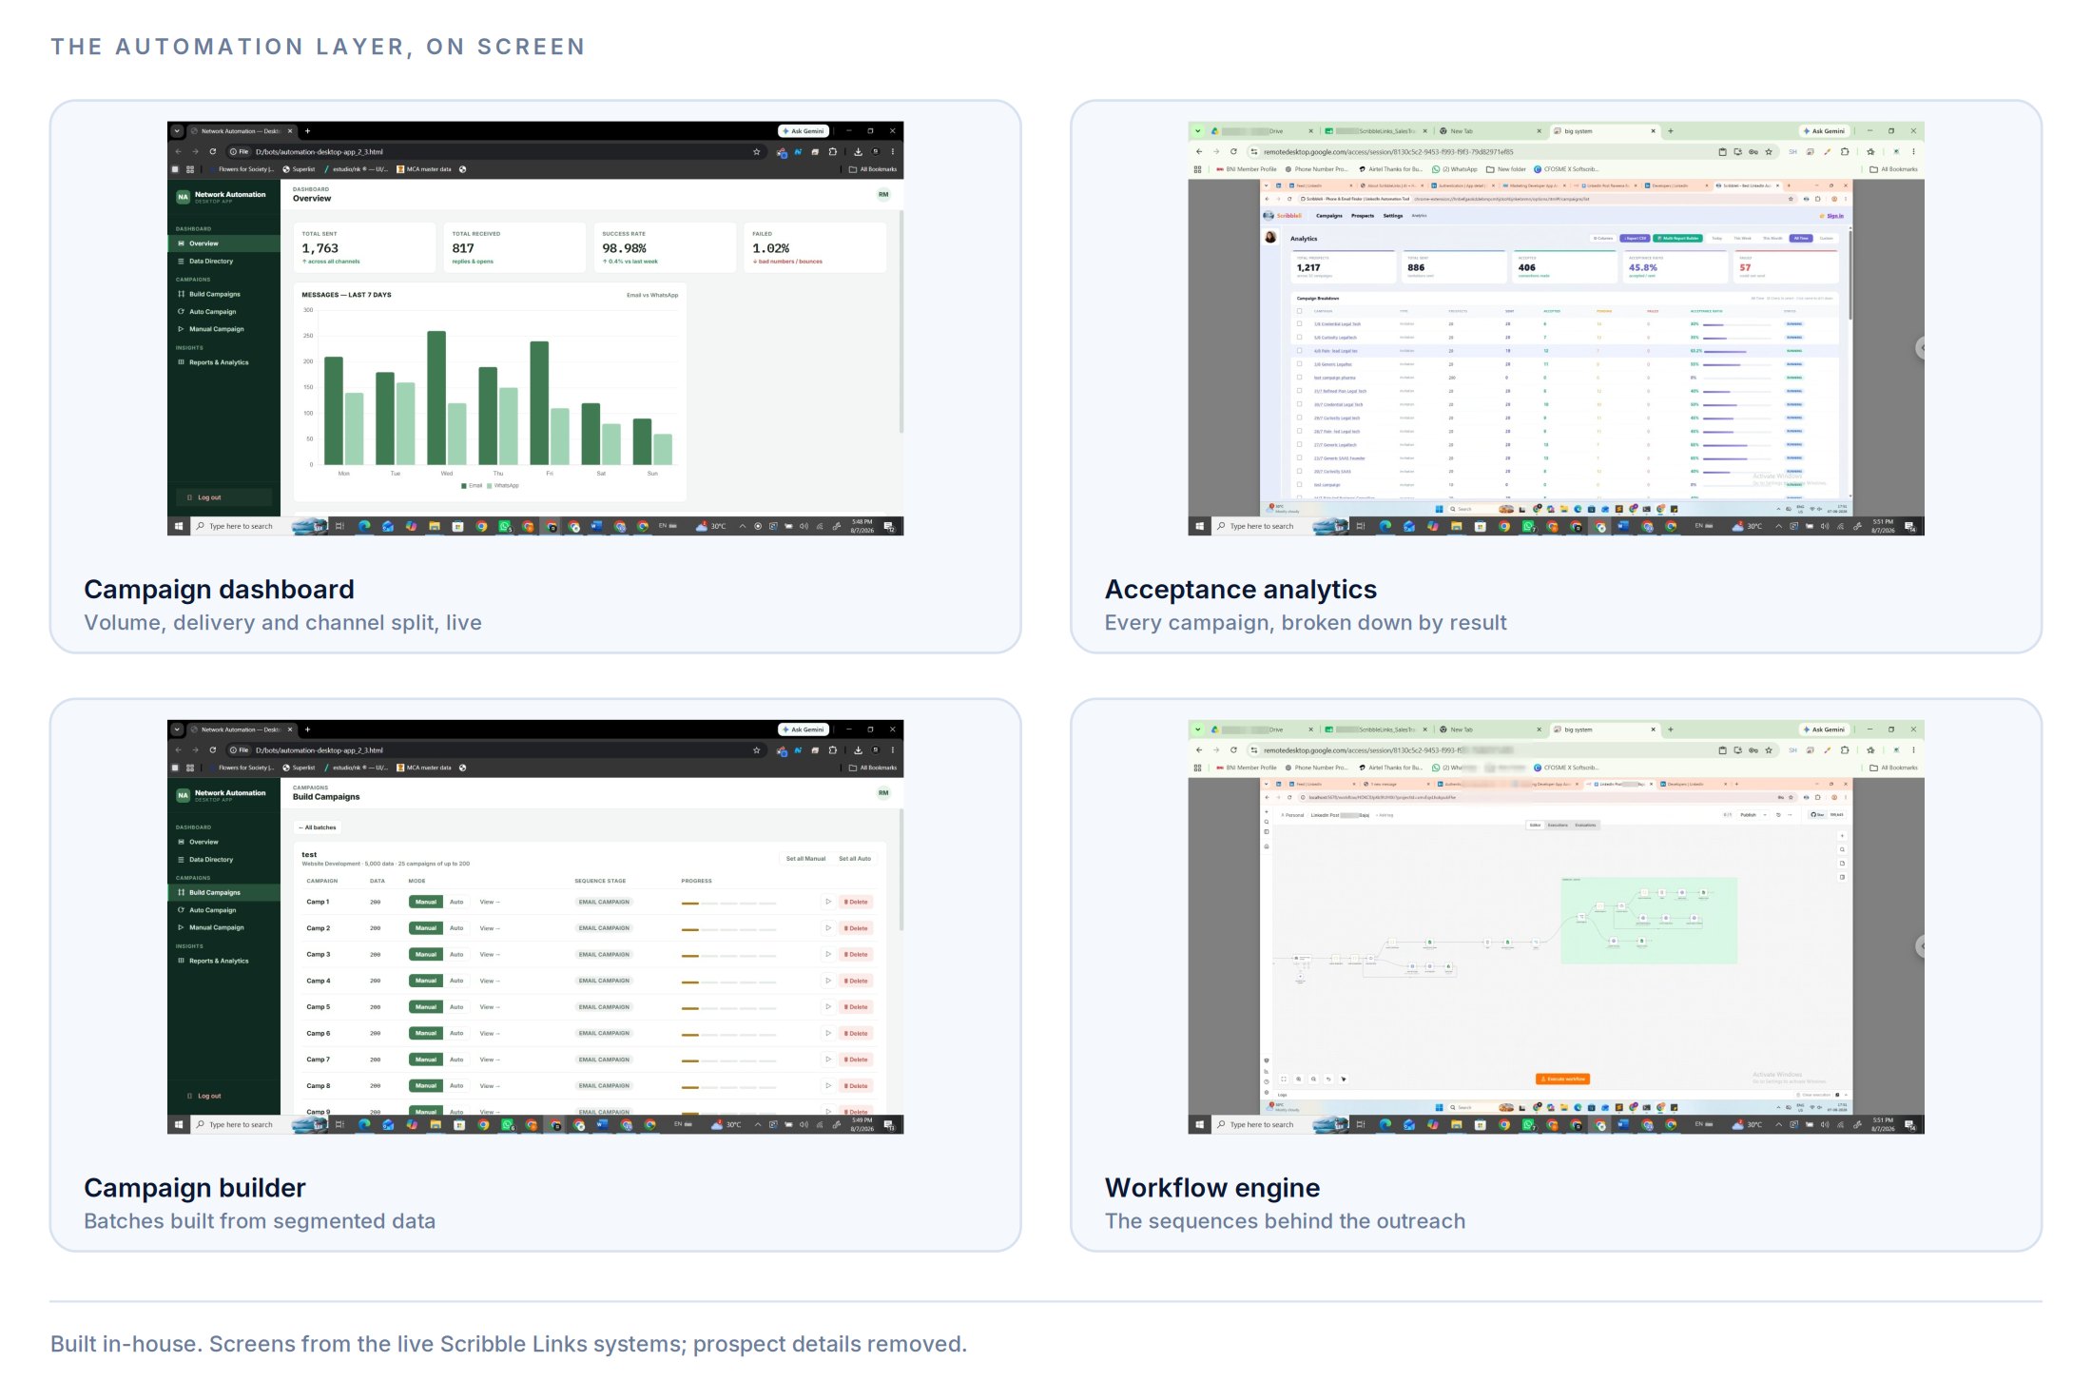Open WhatsApp icon in Campaign dashboard taskbar
This screenshot has width=2092, height=1381.
click(x=505, y=526)
